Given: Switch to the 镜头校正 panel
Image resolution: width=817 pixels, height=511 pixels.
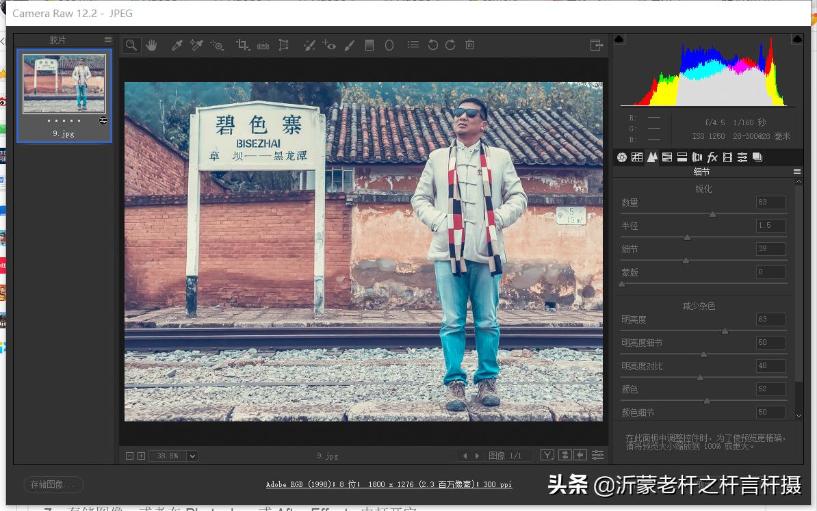Looking at the screenshot, I should point(697,157).
